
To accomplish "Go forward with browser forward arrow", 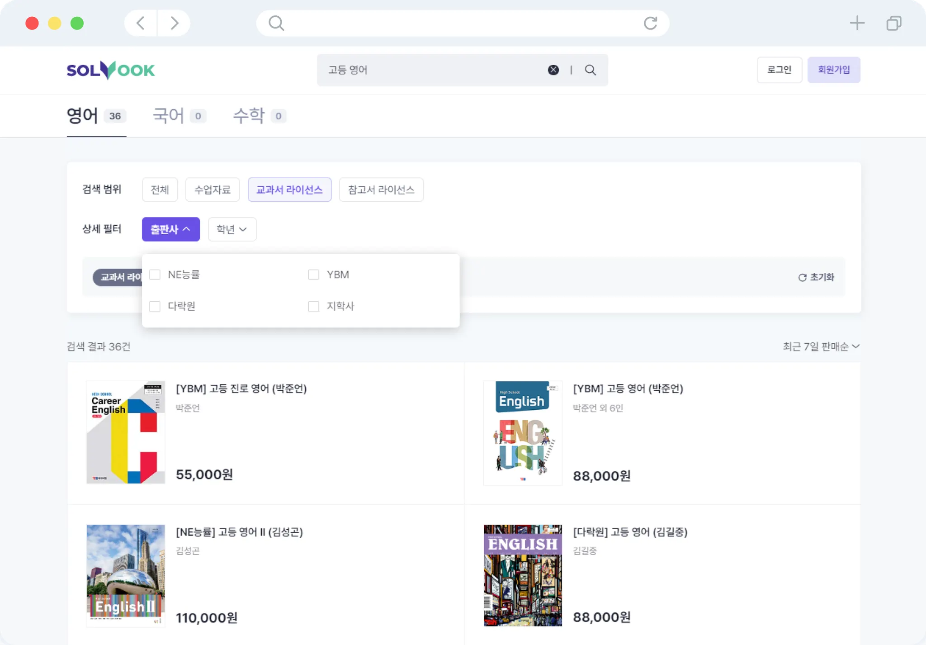I will pyautogui.click(x=174, y=23).
